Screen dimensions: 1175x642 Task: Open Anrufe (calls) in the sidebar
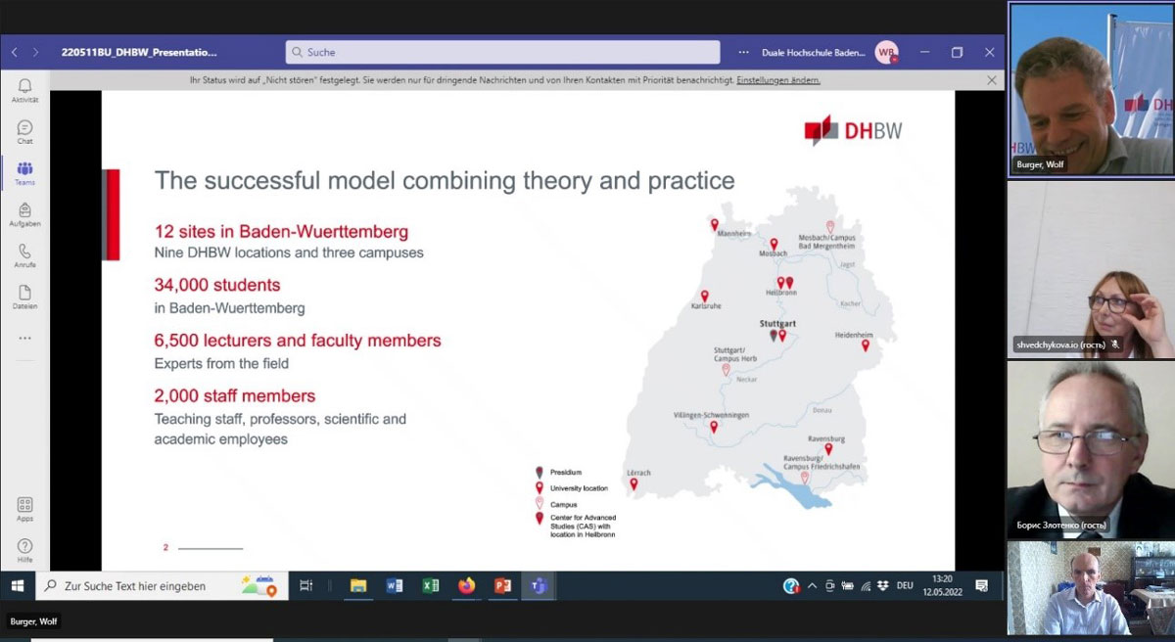click(24, 255)
